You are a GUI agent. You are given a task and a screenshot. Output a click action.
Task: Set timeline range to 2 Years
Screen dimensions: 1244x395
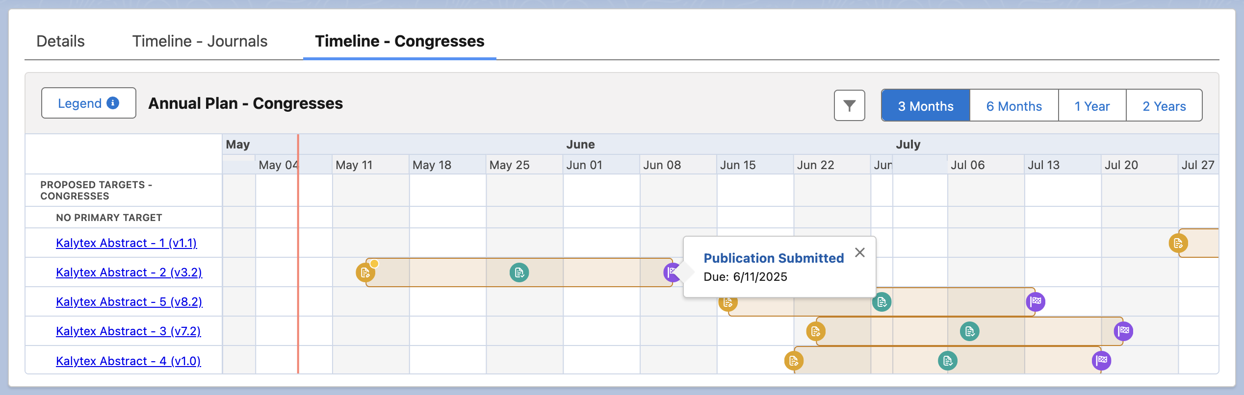pos(1164,106)
